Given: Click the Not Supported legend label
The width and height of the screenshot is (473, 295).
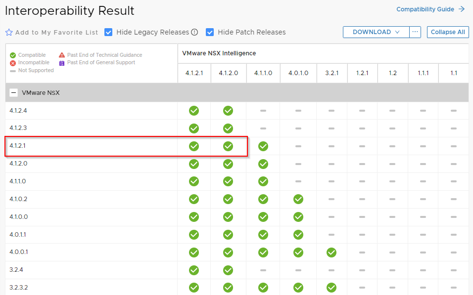Looking at the screenshot, I should pyautogui.click(x=36, y=71).
